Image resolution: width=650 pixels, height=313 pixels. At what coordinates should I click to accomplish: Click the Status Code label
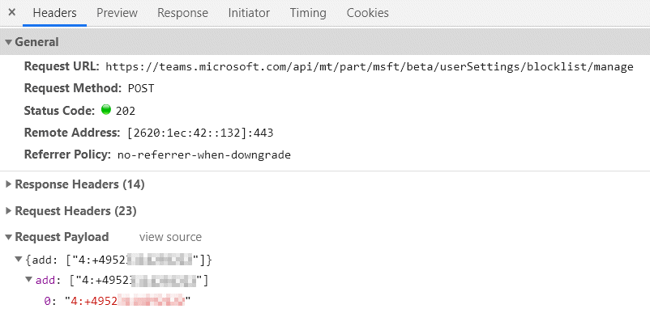pos(60,110)
